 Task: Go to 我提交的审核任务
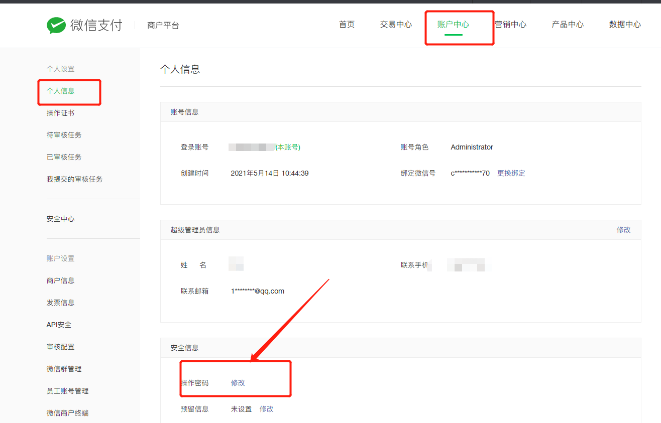coord(75,179)
